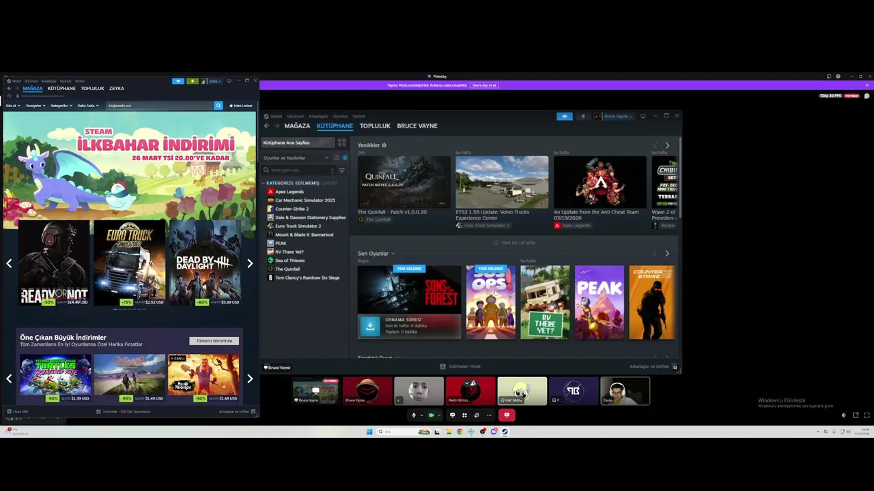Viewport: 874px width, 491px height.
Task: Switch library to grid collections view icon
Action: 341,143
